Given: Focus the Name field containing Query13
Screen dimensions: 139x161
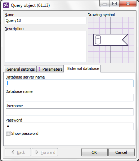Looking at the screenshot, I should tap(45, 20).
